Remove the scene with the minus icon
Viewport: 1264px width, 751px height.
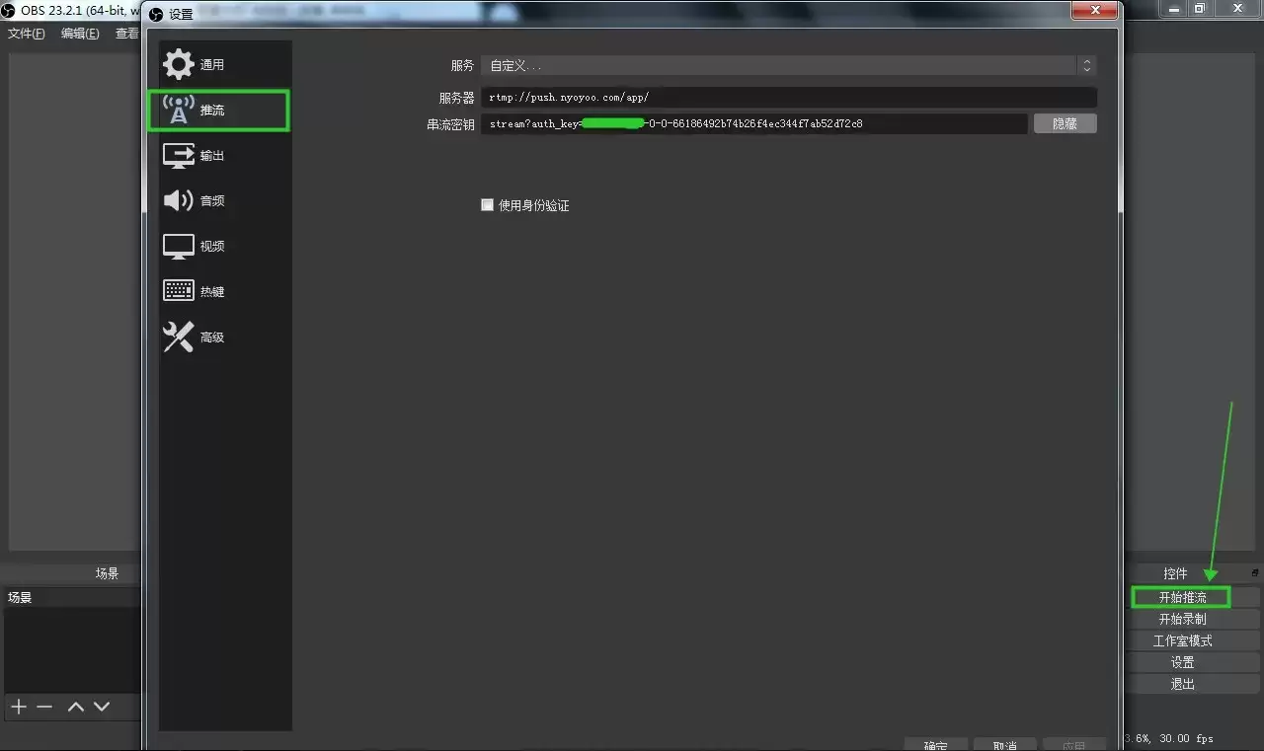pyautogui.click(x=44, y=707)
